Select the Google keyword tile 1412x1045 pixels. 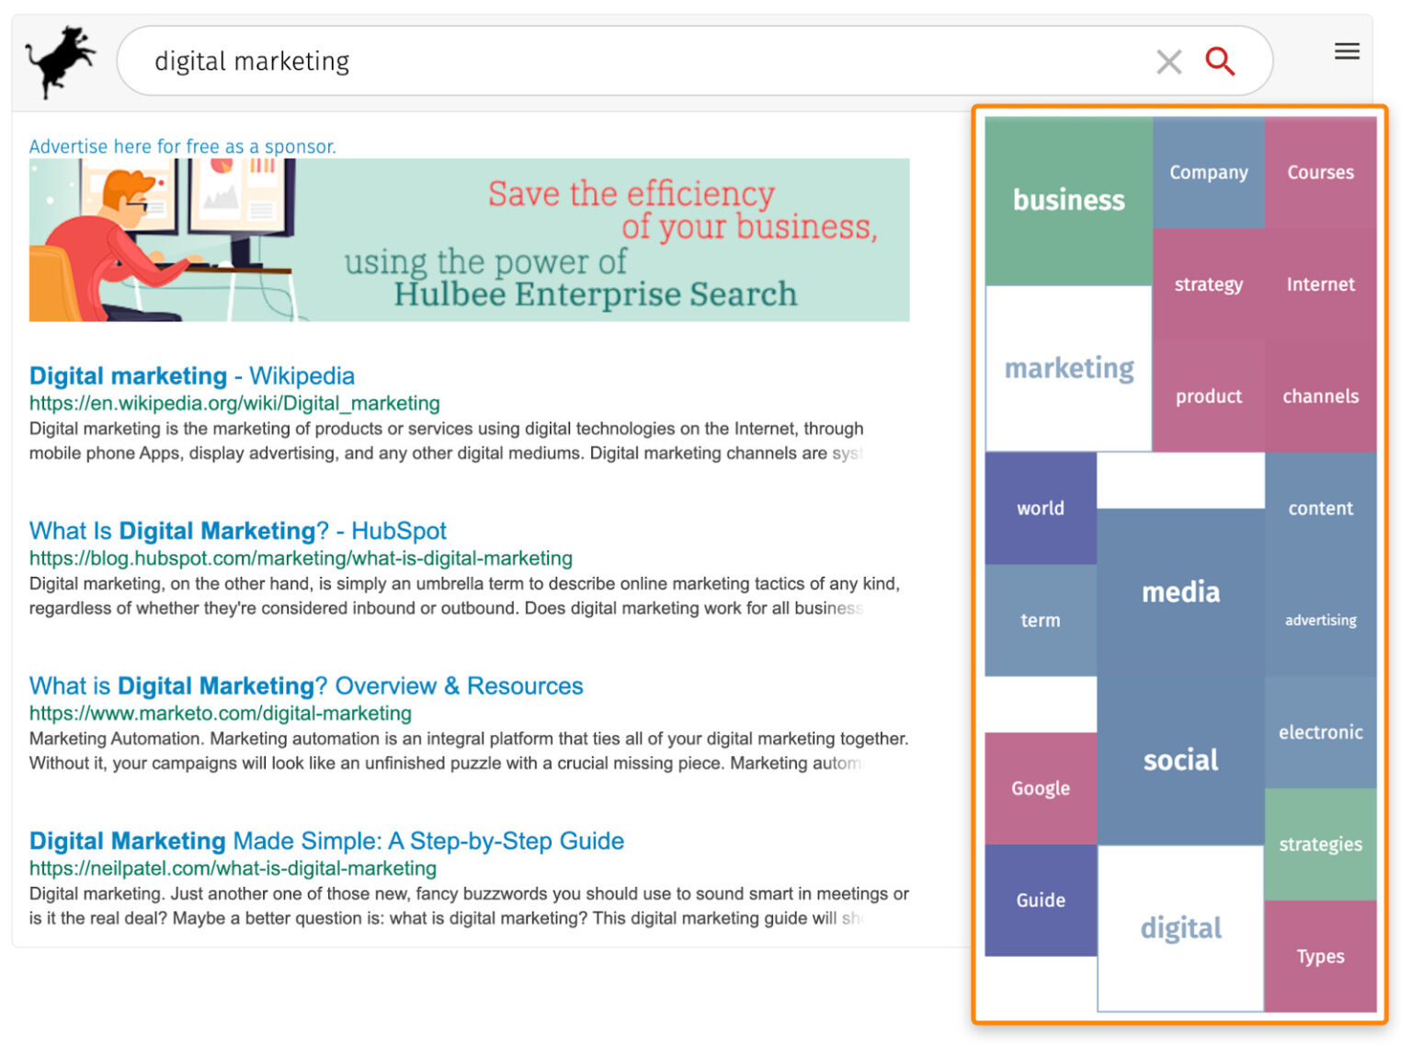[x=1040, y=788]
